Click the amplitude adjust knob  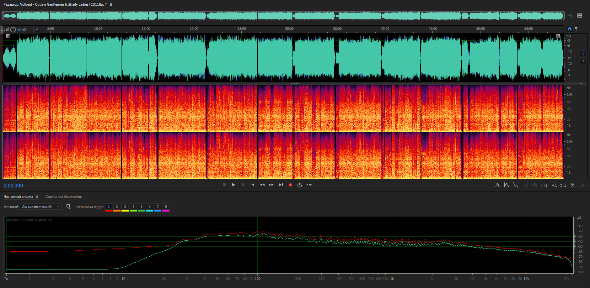pyautogui.click(x=13, y=29)
